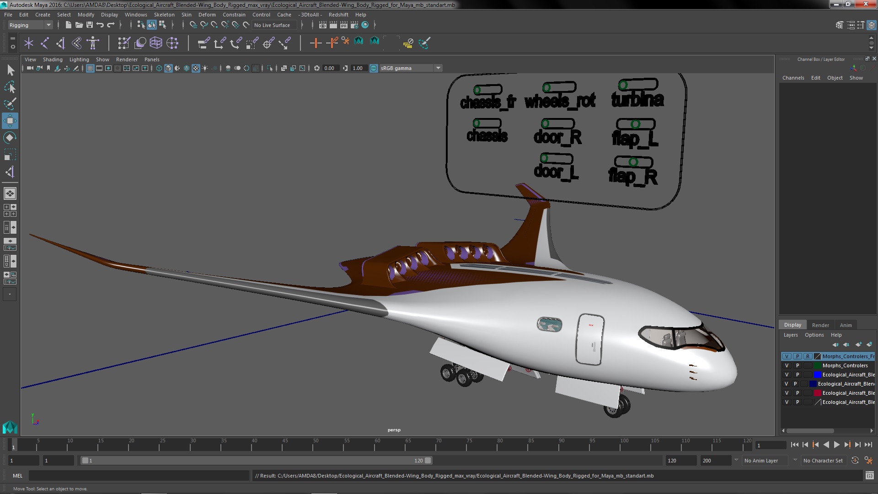Activate the Rotate tool in the toolbox
Image resolution: width=878 pixels, height=494 pixels.
(x=10, y=138)
